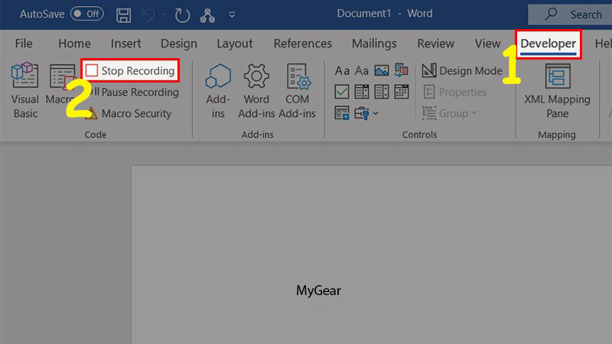Insert a Check Box content control
The height and width of the screenshot is (344, 612).
click(x=341, y=92)
